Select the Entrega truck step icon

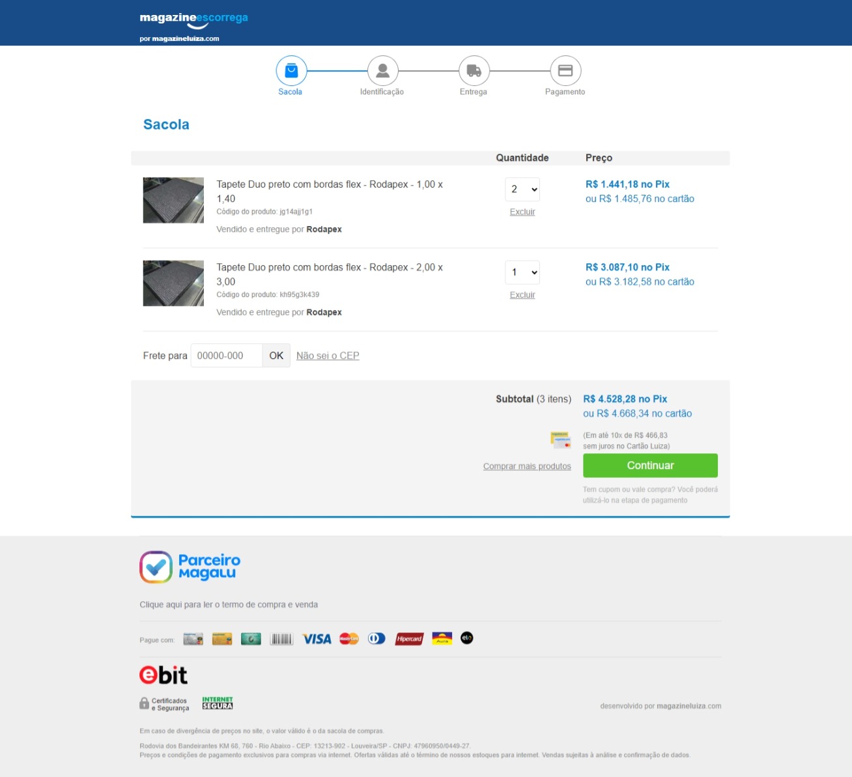(474, 71)
